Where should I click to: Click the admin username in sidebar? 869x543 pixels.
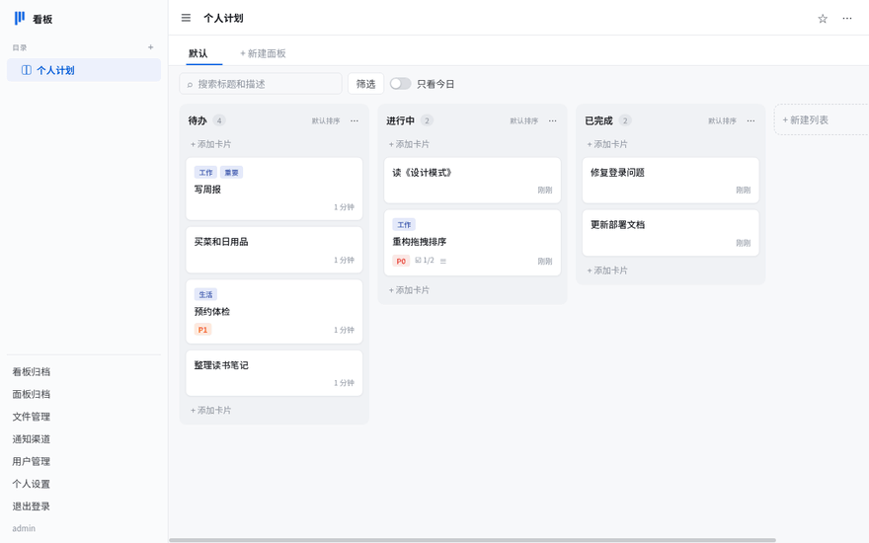pyautogui.click(x=24, y=528)
